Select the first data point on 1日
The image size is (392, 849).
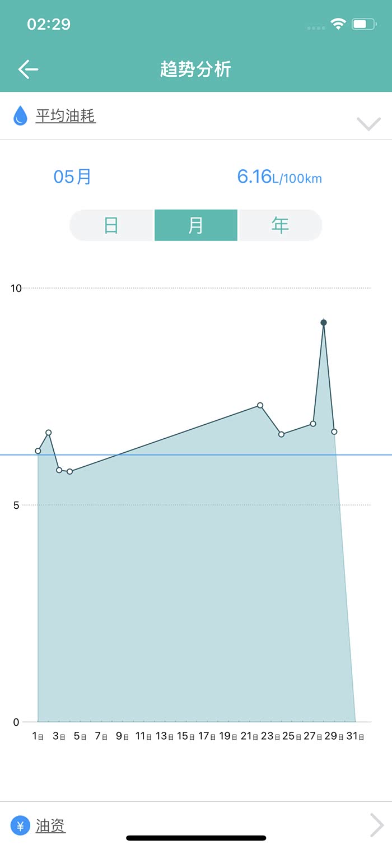tap(38, 451)
